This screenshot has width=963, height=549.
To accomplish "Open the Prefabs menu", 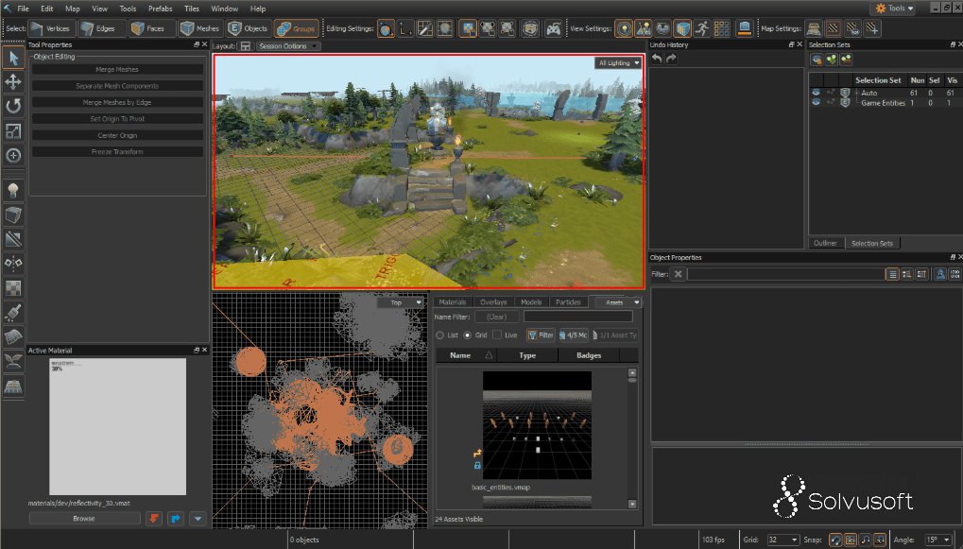I will pyautogui.click(x=161, y=9).
